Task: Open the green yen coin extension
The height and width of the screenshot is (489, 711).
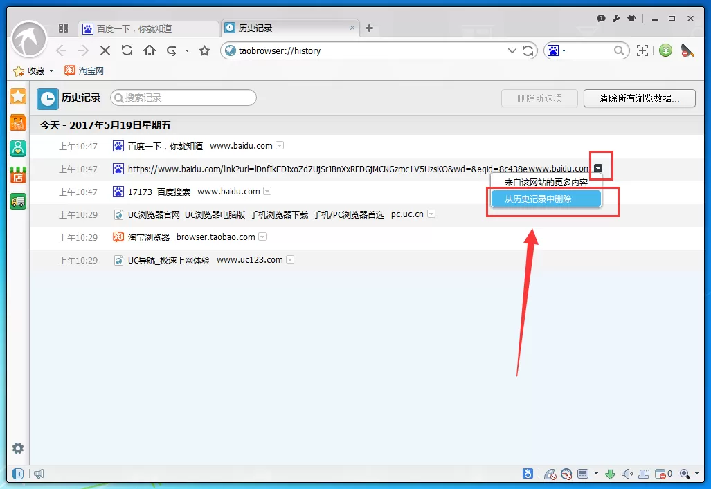Action: (666, 50)
